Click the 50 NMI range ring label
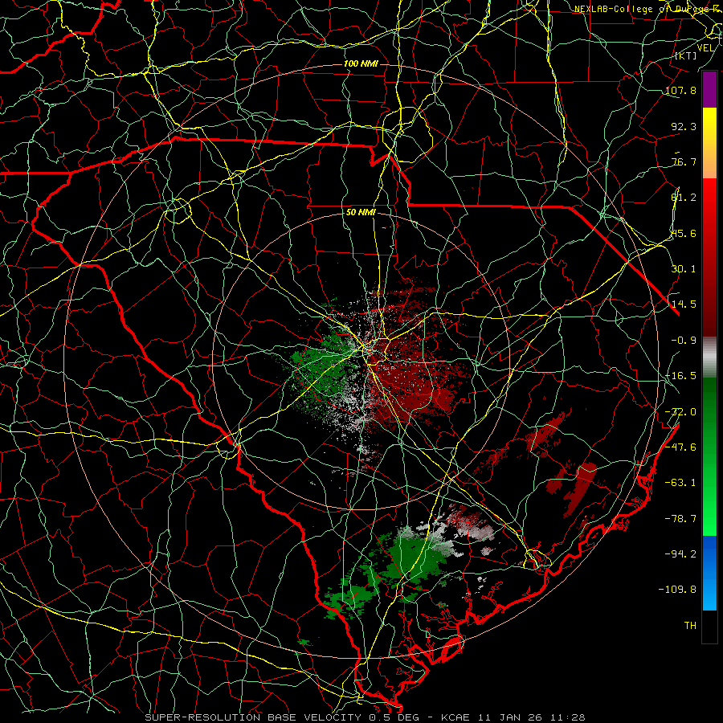Screen dimensions: 723x723 (x=361, y=213)
